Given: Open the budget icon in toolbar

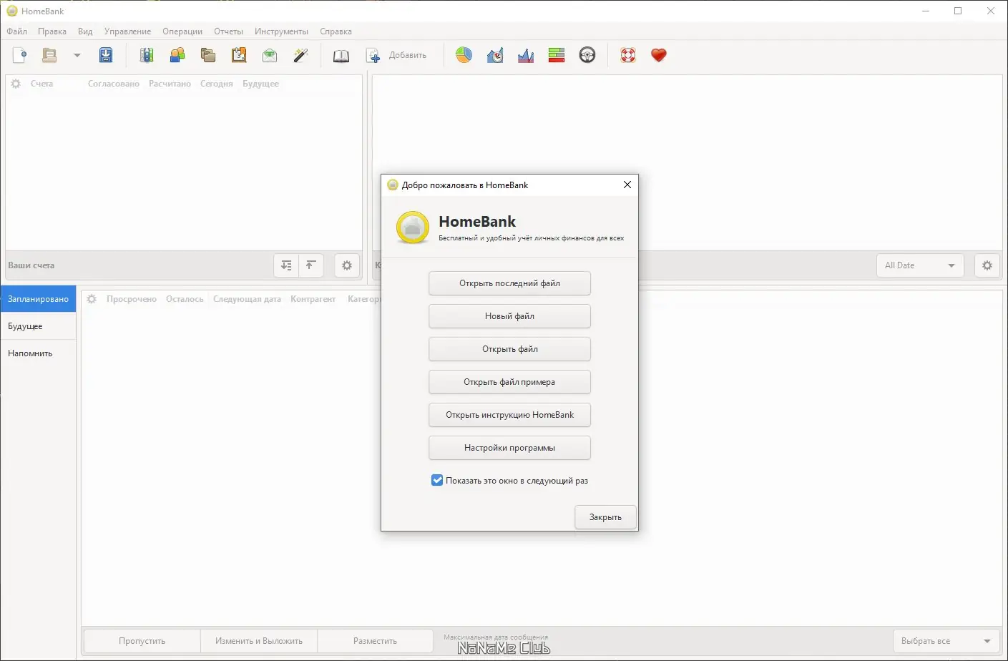Looking at the screenshot, I should pos(270,55).
